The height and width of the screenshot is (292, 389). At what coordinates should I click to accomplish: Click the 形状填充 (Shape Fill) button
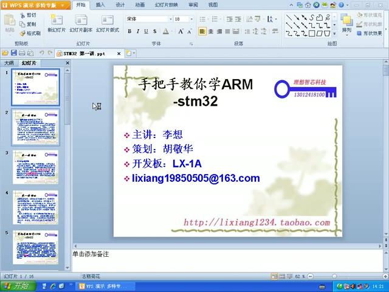(370, 15)
